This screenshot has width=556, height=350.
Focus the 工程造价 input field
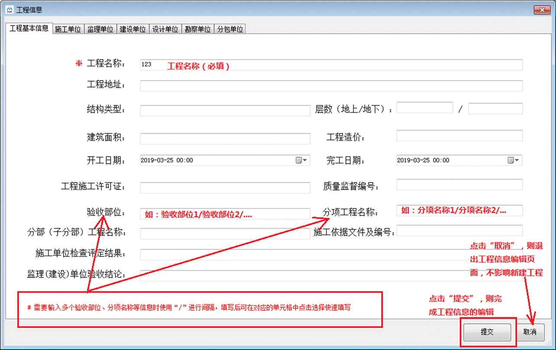(460, 135)
